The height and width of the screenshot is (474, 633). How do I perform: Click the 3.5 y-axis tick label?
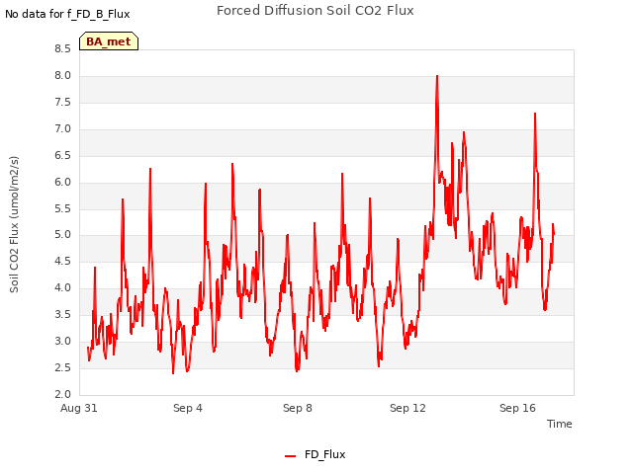[62, 314]
